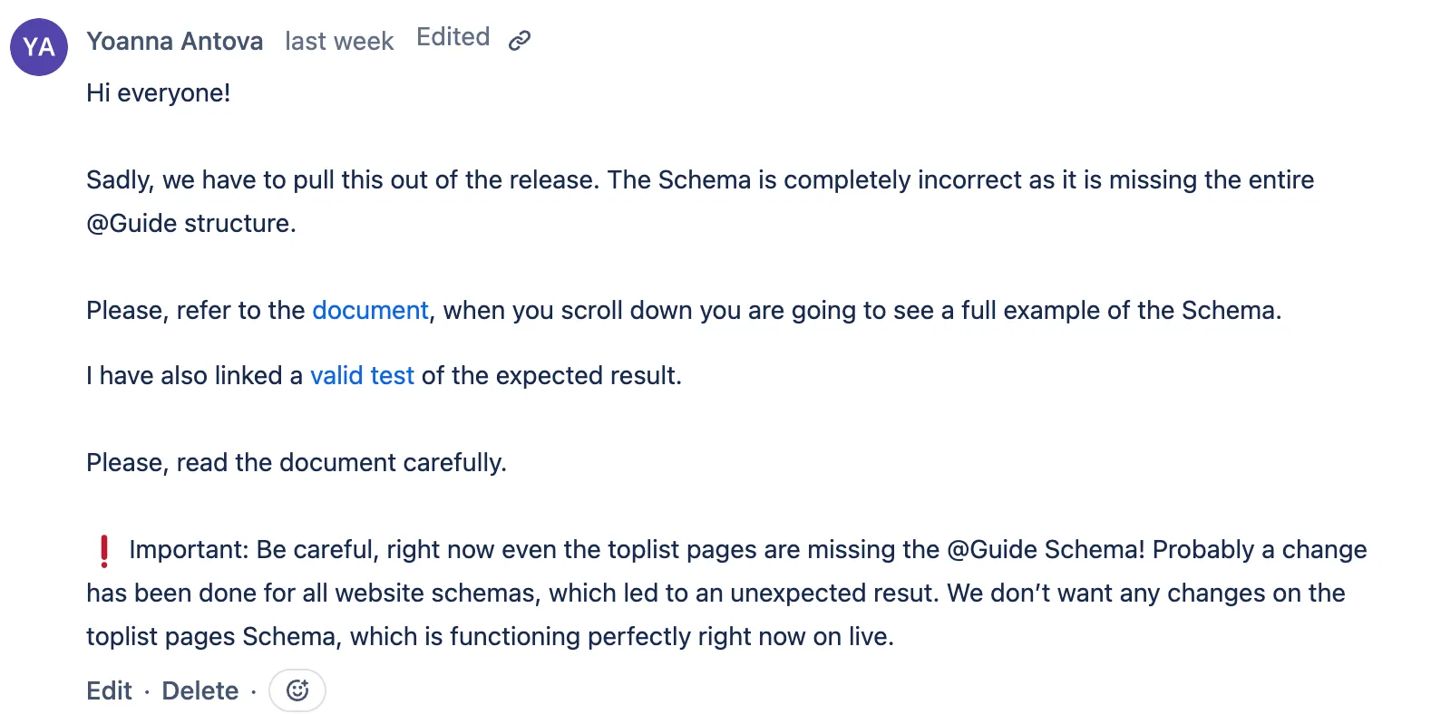
Task: Click the copy comment link icon
Action: pyautogui.click(x=519, y=40)
